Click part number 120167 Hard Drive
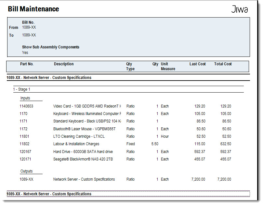 (x=25, y=151)
